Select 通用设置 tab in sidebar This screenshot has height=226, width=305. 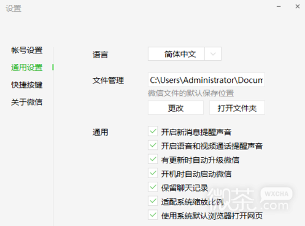tap(27, 68)
